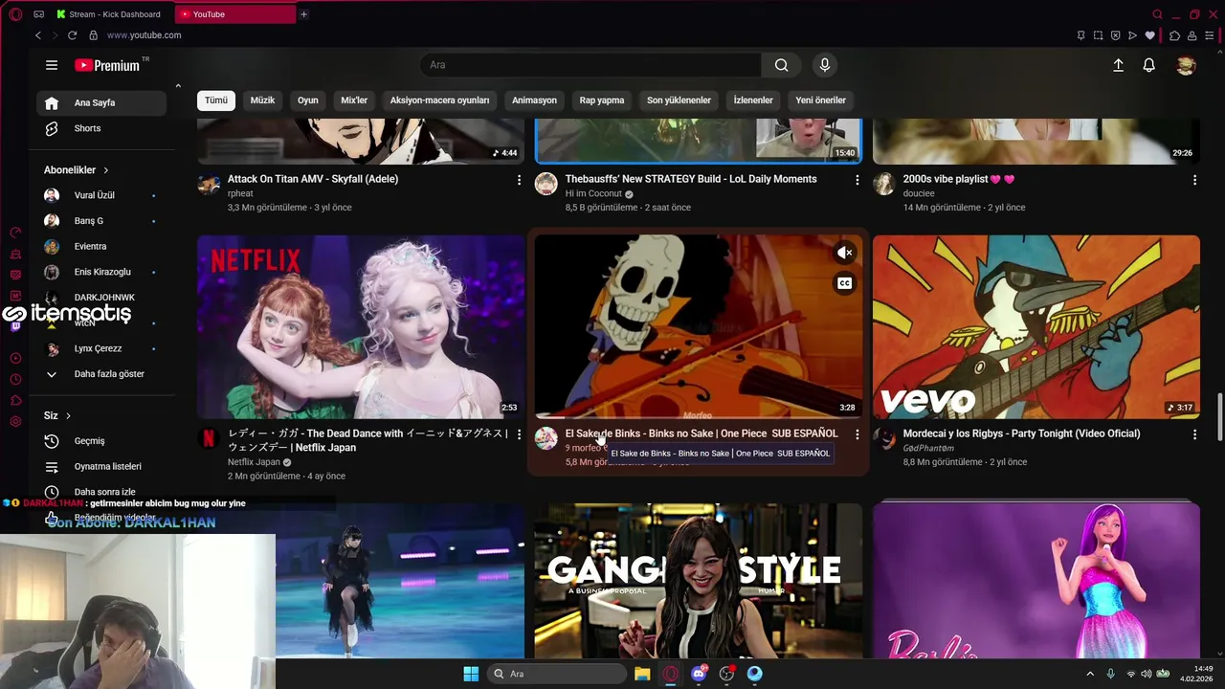Click the Hi im Coconut channel name

click(x=593, y=193)
